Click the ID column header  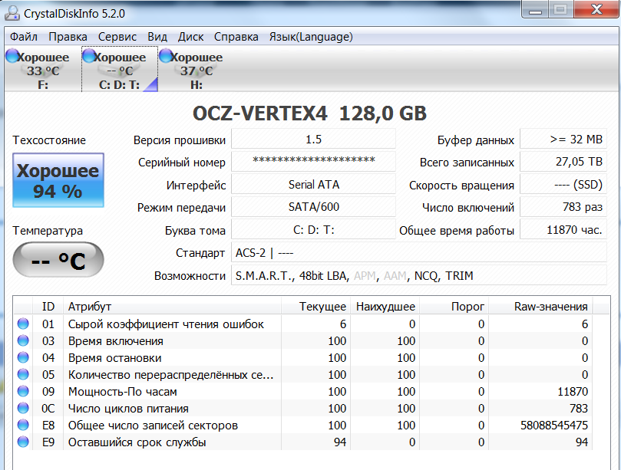[48, 306]
